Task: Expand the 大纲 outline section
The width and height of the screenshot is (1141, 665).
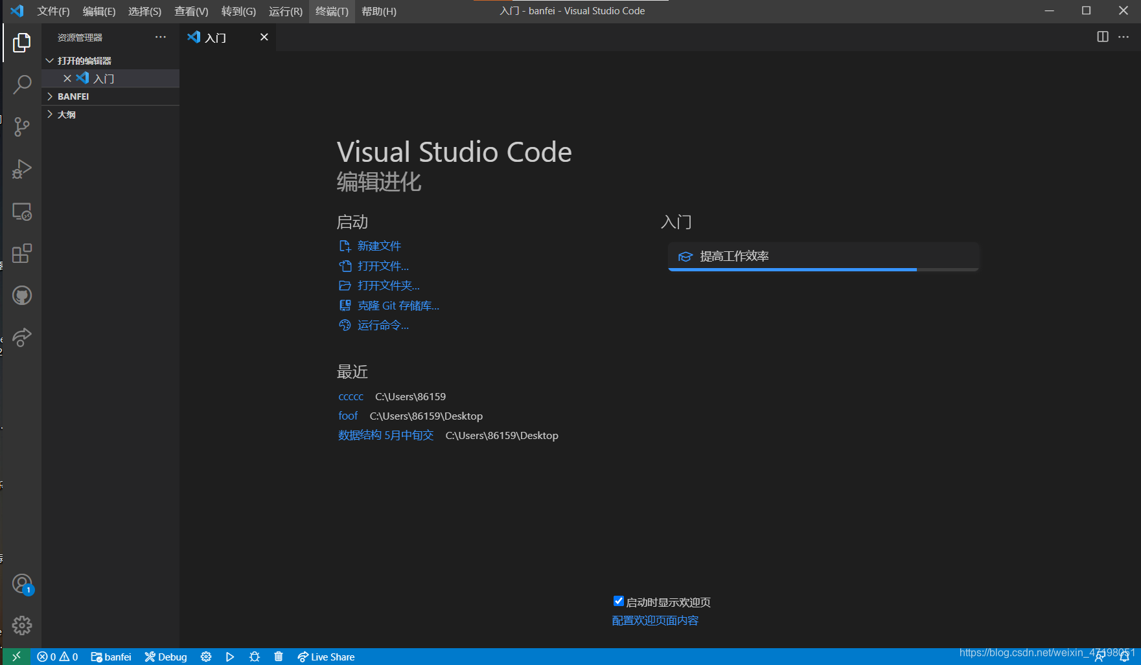Action: [x=111, y=114]
